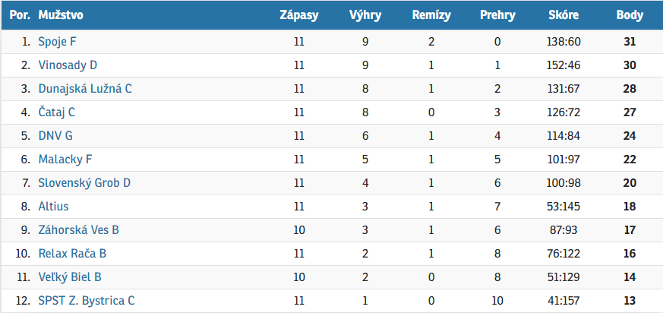The width and height of the screenshot is (663, 313).
Task: Click the 138:60 score cell for Spoje F
Action: (564, 42)
